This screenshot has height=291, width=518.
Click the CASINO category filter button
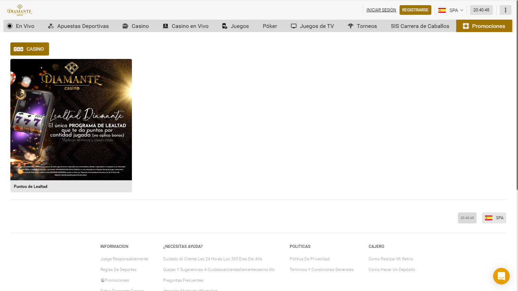point(30,49)
